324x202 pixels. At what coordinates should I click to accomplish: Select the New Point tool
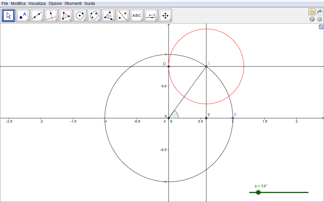click(x=23, y=15)
